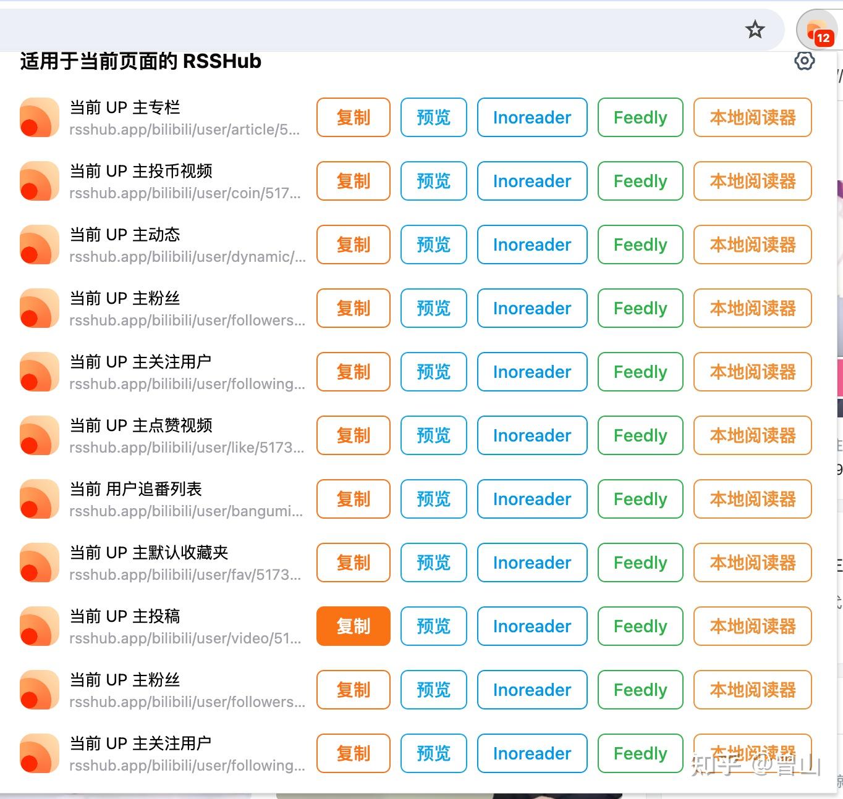The height and width of the screenshot is (799, 843).
Task: Click the rsshub.app/bilibili/user/video link text
Action: point(185,638)
